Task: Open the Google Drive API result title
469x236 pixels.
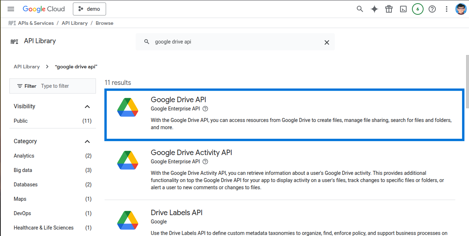Action: 178,100
